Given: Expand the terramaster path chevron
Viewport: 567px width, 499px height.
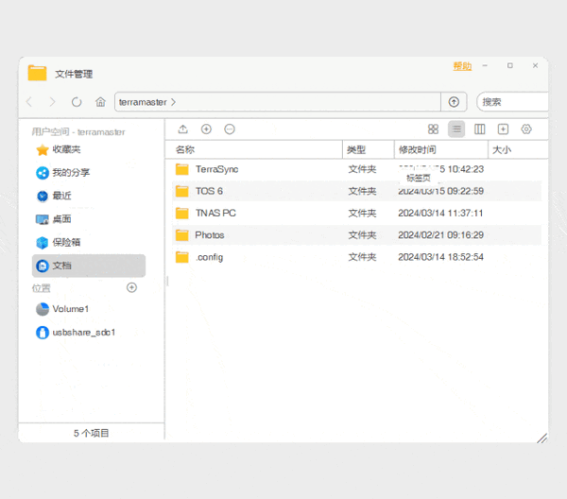Looking at the screenshot, I should (174, 102).
